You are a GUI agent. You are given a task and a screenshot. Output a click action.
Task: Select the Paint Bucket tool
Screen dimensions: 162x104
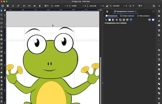tap(1, 73)
